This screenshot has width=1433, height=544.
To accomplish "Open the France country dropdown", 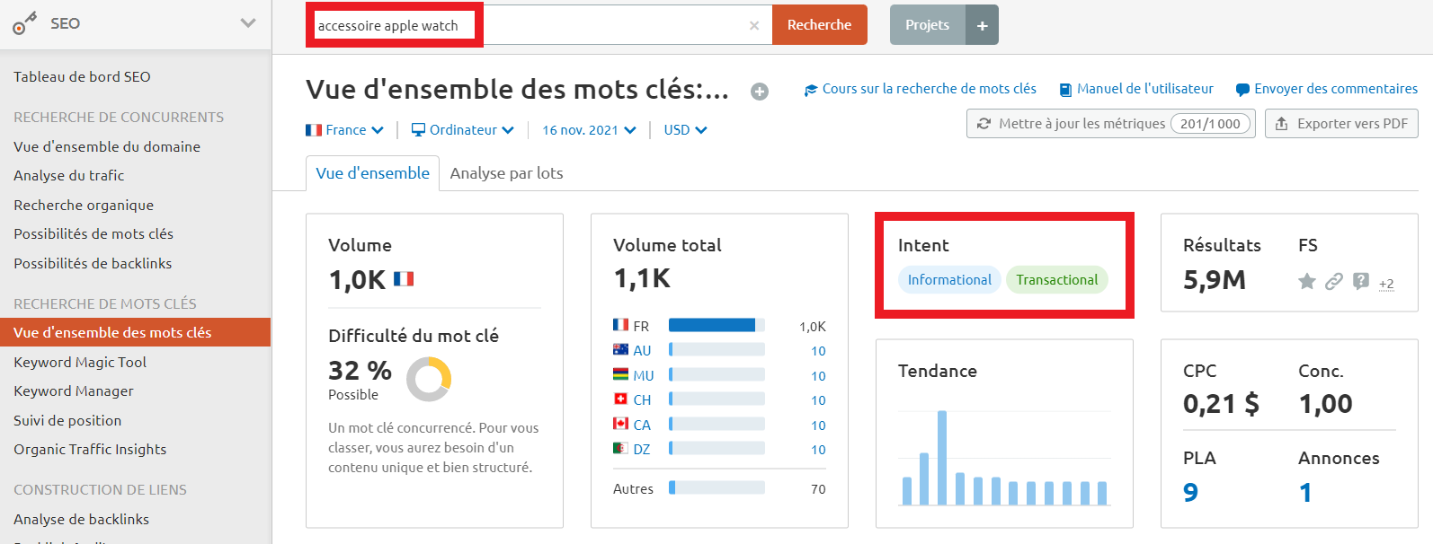I will coord(344,130).
